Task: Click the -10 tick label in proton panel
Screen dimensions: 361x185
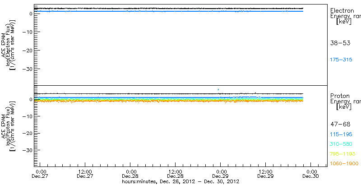Action: (27, 116)
